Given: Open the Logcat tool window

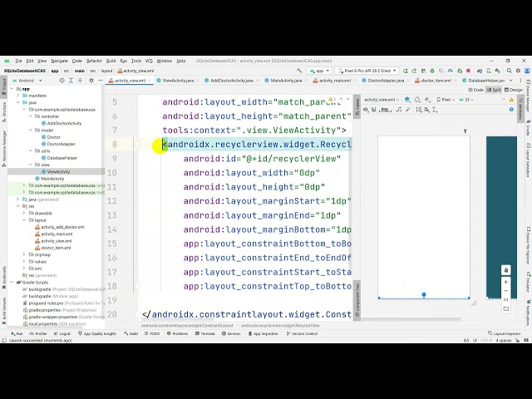Looking at the screenshot, I should tap(62, 333).
